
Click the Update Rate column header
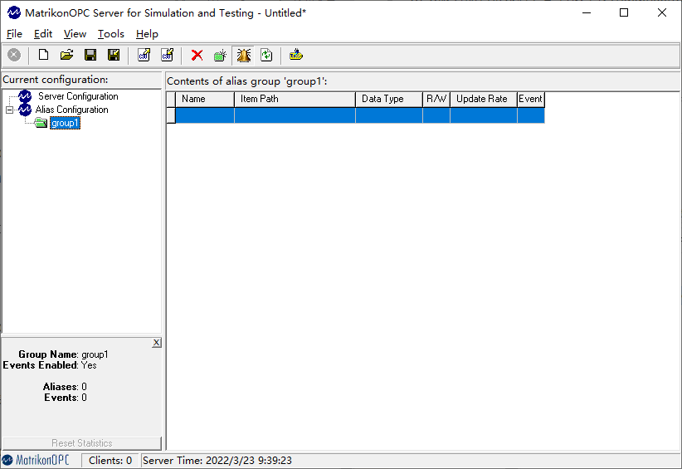click(x=484, y=99)
